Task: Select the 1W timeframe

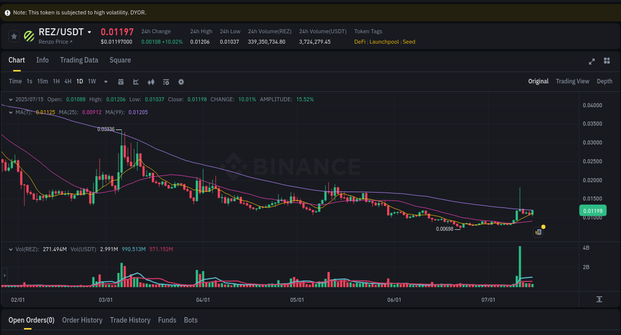Action: pyautogui.click(x=91, y=81)
